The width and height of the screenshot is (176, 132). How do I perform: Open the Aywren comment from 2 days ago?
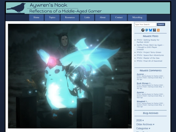pyautogui.click(x=150, y=95)
